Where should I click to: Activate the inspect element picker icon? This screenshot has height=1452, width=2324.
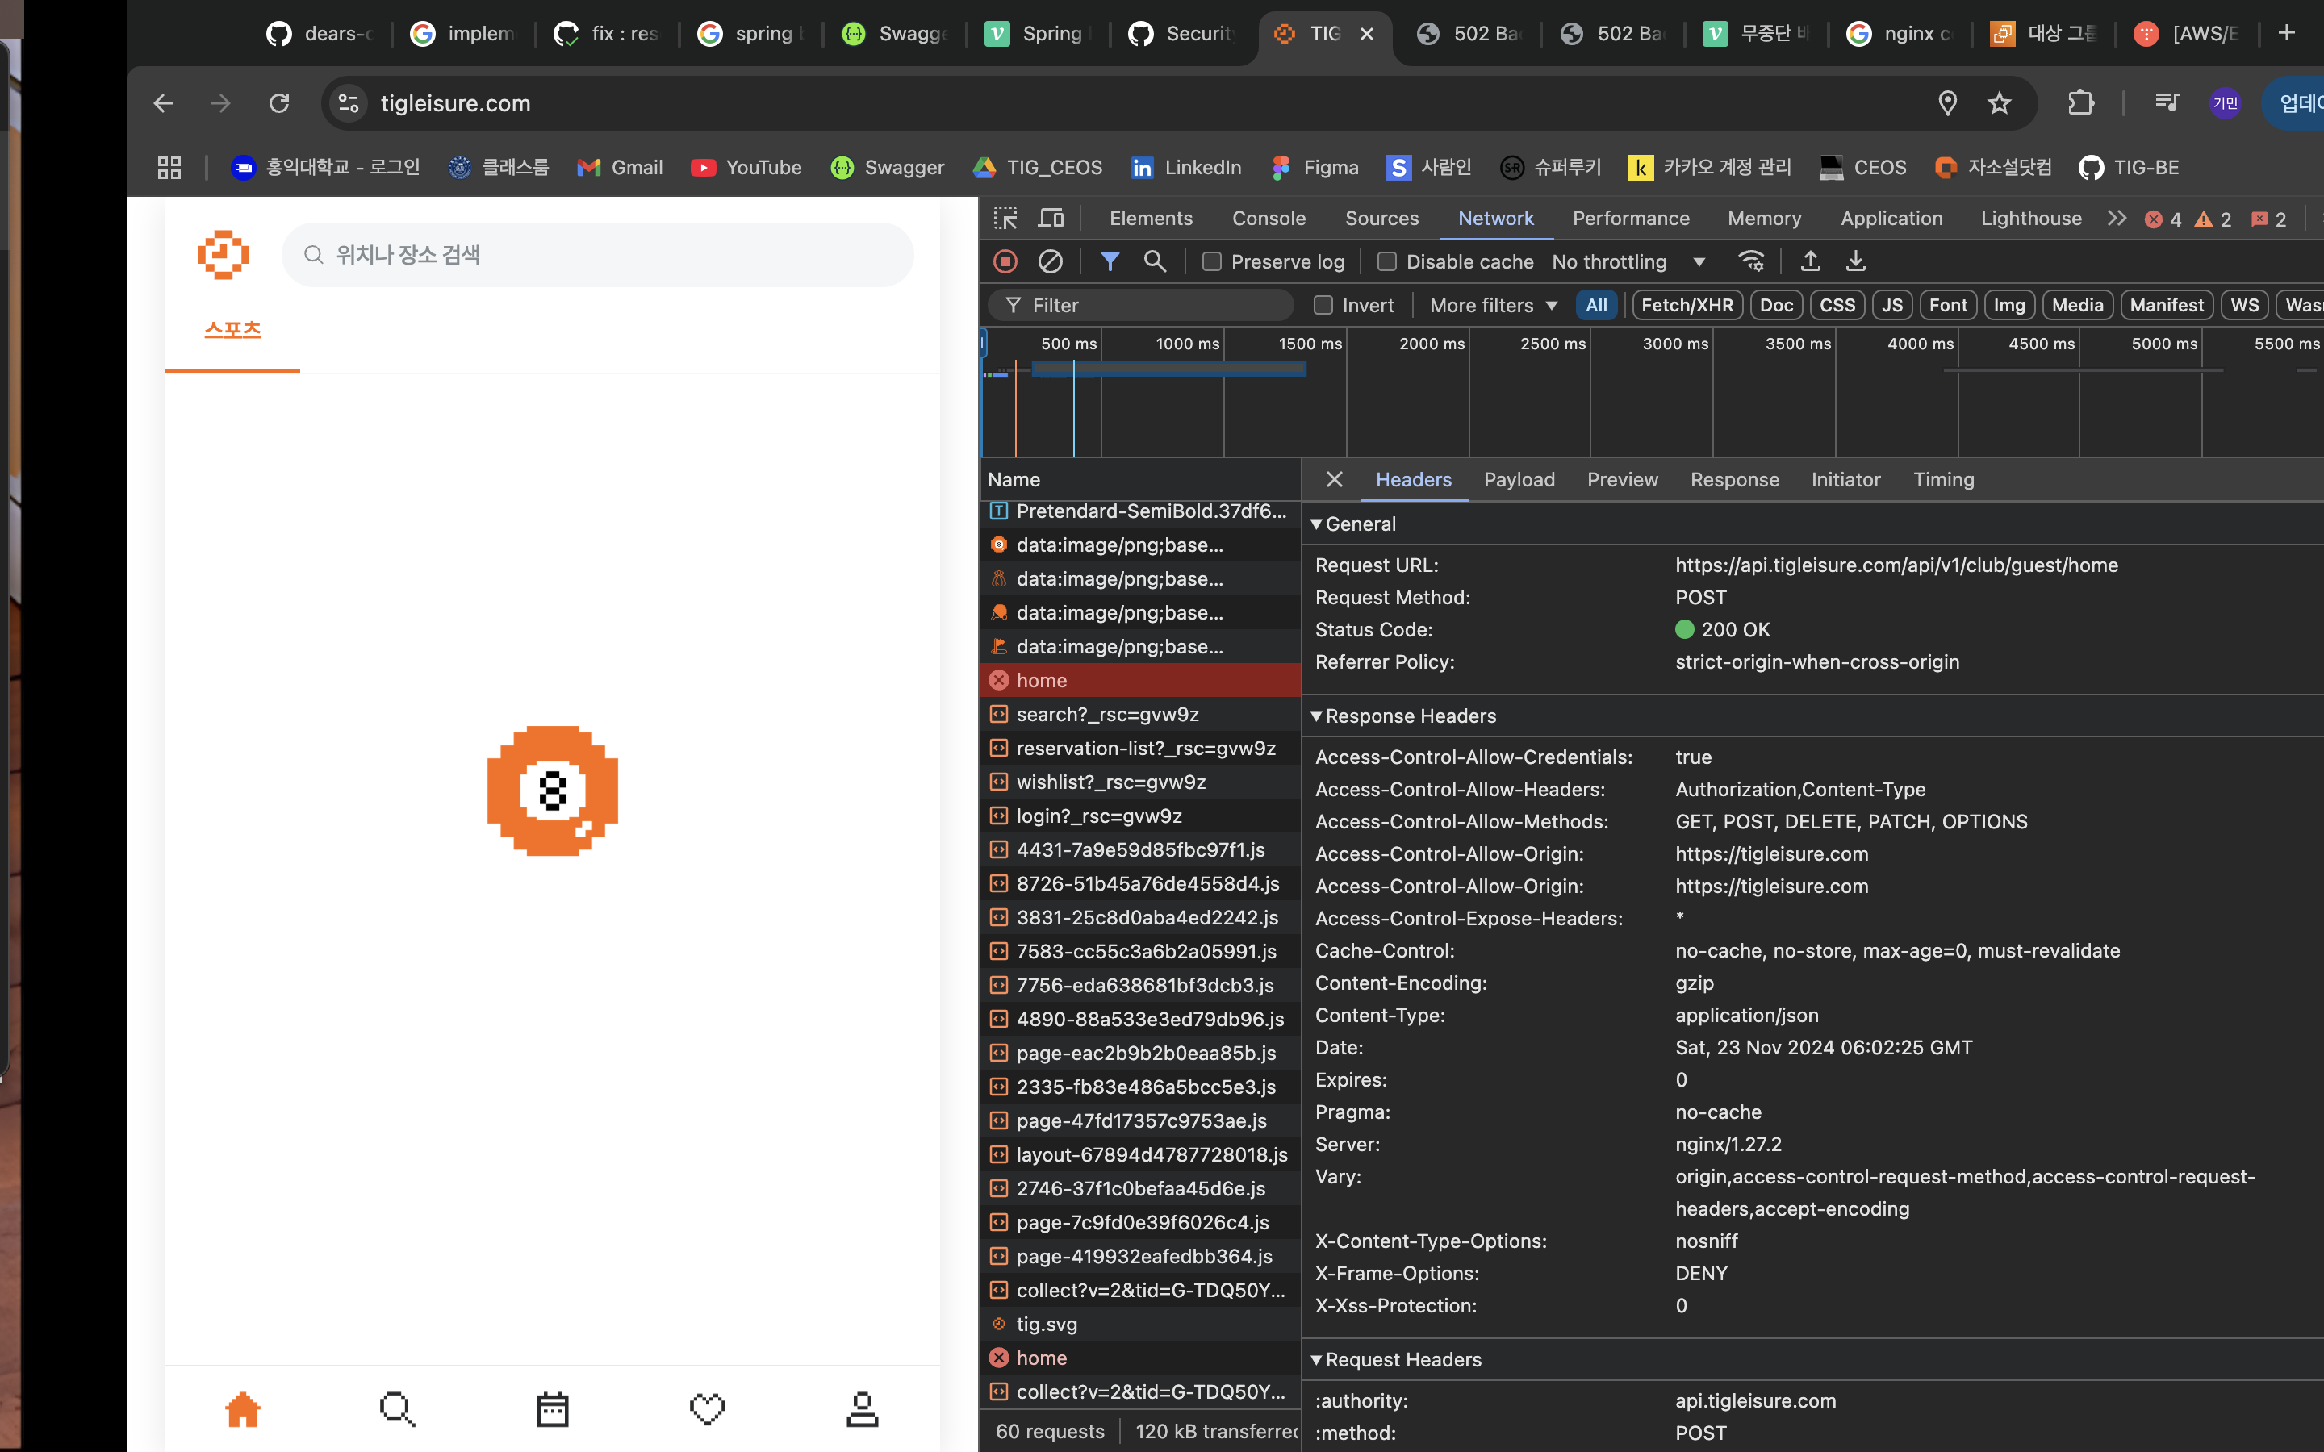(x=1005, y=219)
